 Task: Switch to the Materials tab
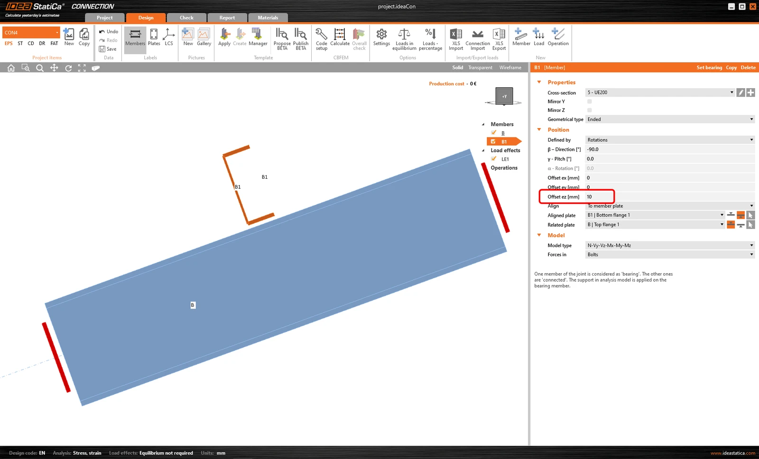[x=268, y=18]
